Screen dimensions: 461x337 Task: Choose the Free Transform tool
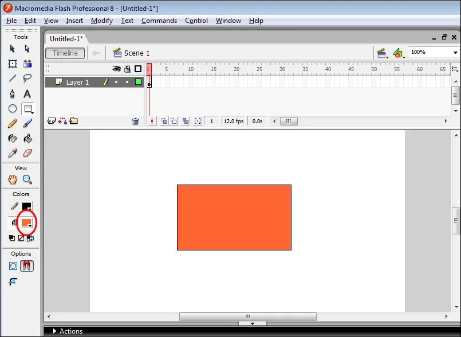tap(13, 64)
